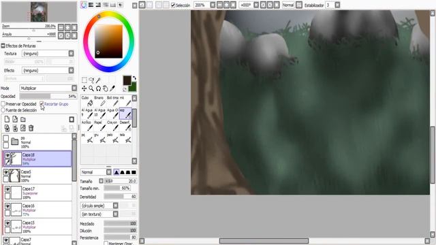
Task: Select the flattest brush edge shape
Action: pyautogui.click(x=134, y=172)
